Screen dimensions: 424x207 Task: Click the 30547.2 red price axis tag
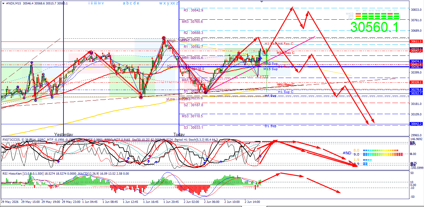(x=416, y=51)
